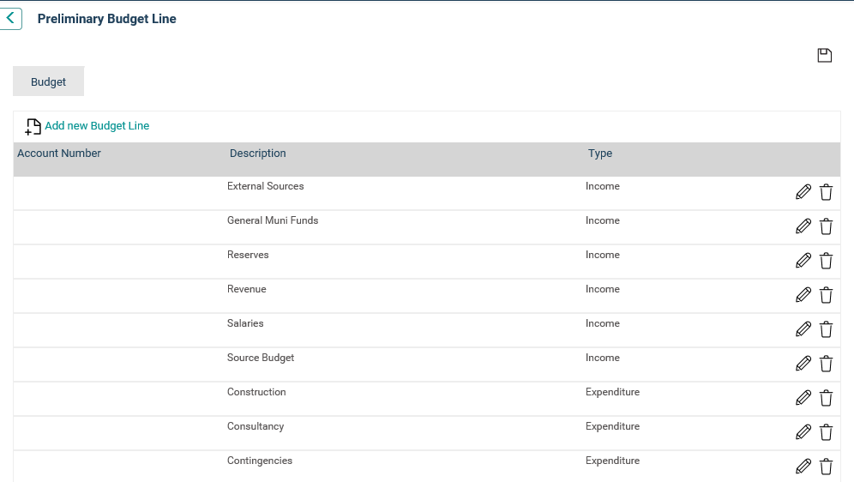The image size is (854, 482).
Task: Edit the Contingencies row
Action: pyautogui.click(x=803, y=467)
